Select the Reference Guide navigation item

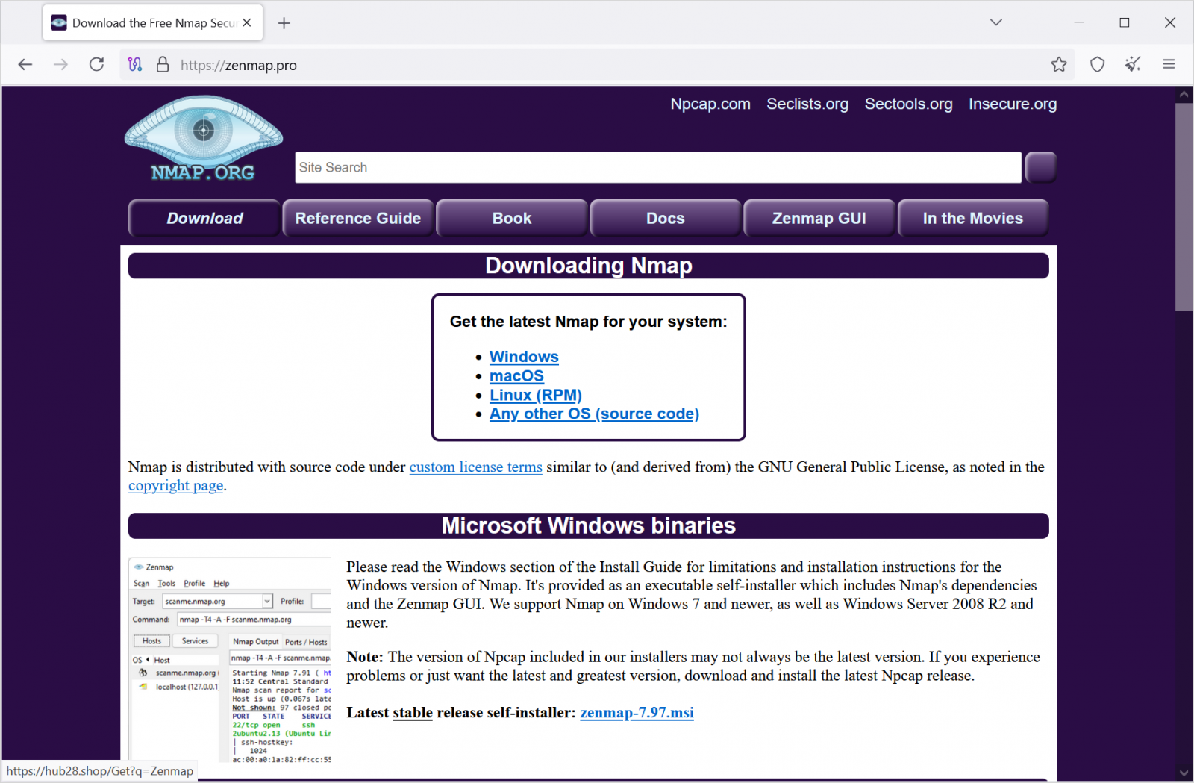point(357,218)
